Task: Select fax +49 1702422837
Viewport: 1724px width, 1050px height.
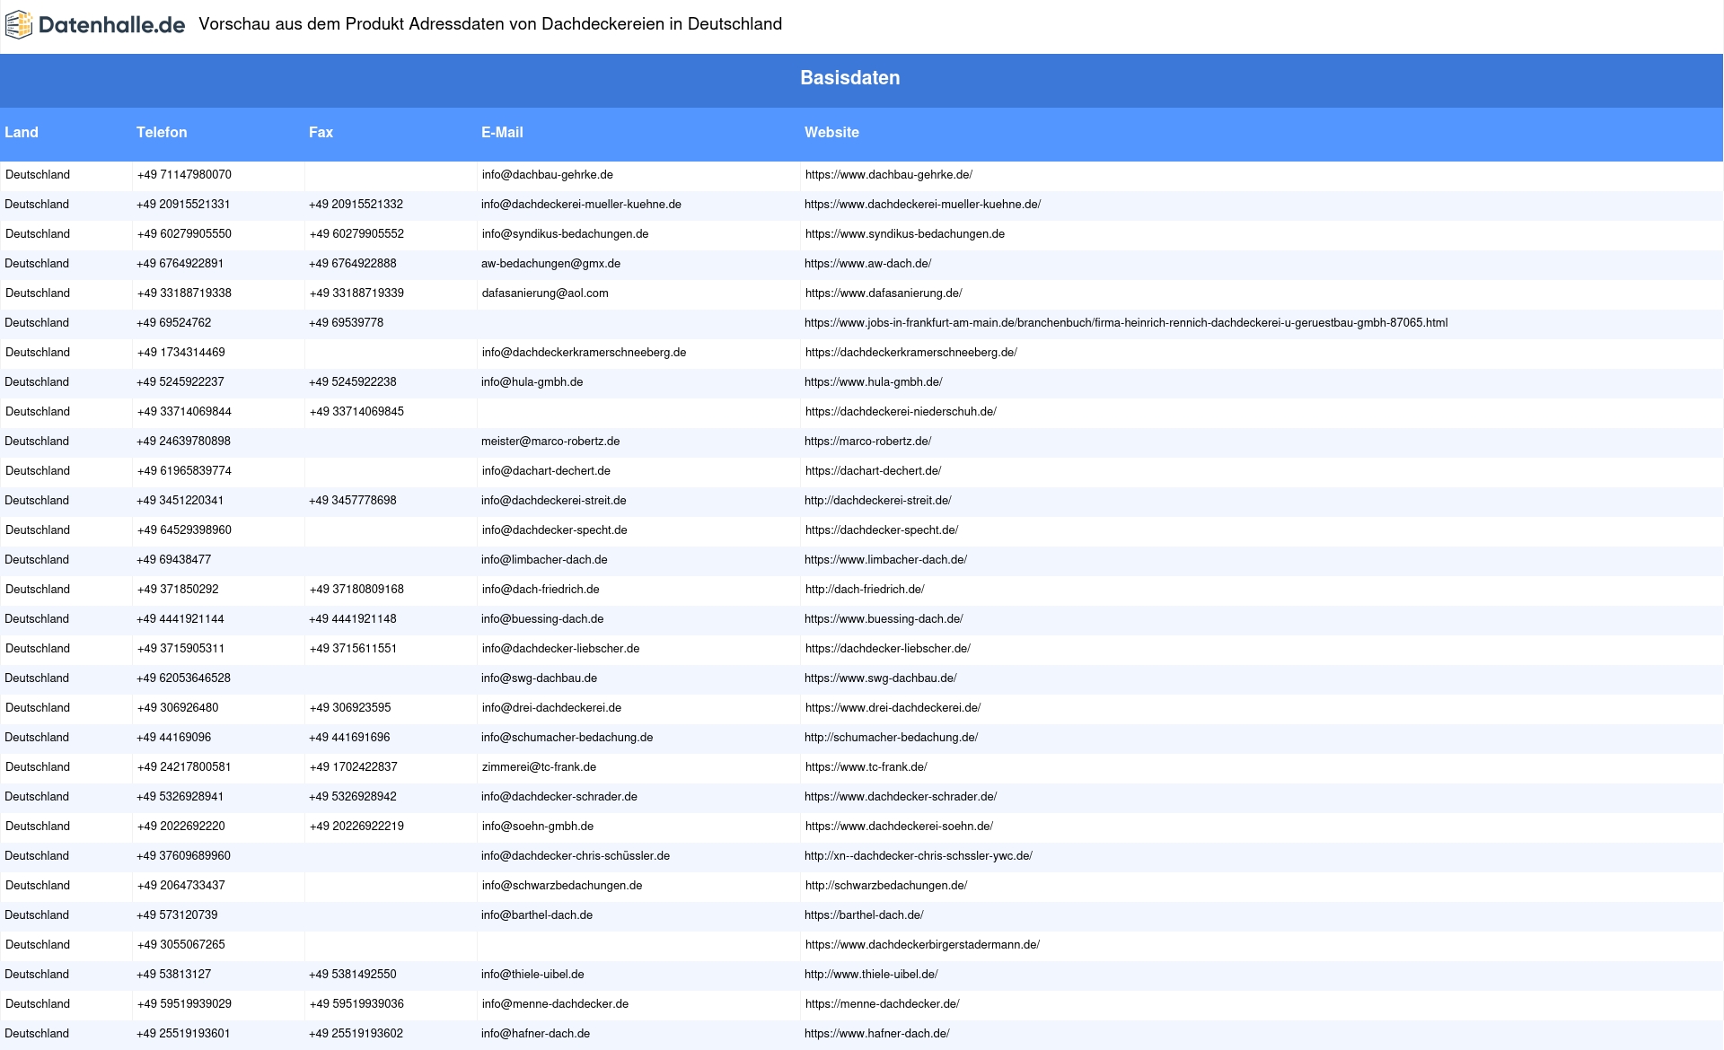Action: (354, 767)
